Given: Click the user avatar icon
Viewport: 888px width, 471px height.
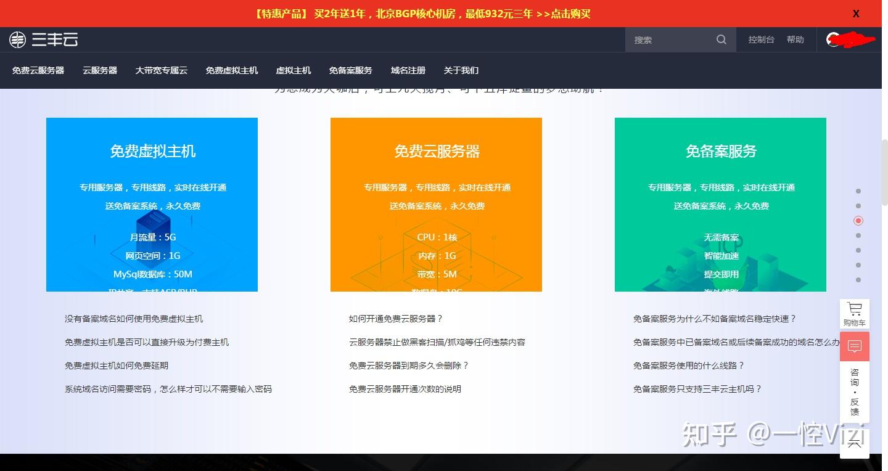Looking at the screenshot, I should (834, 39).
